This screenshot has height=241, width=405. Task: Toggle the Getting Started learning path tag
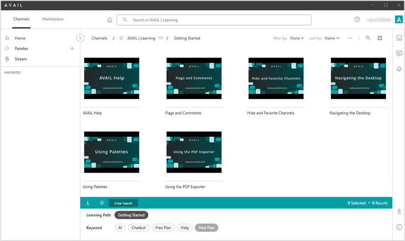(x=131, y=215)
